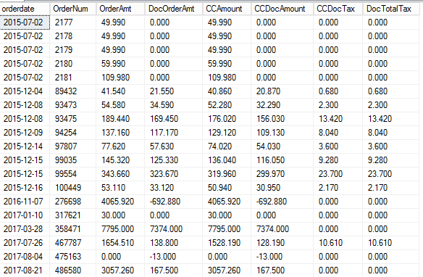This screenshot has height=277, width=423.
Task: Click order number 89432 cell
Action: (x=73, y=91)
